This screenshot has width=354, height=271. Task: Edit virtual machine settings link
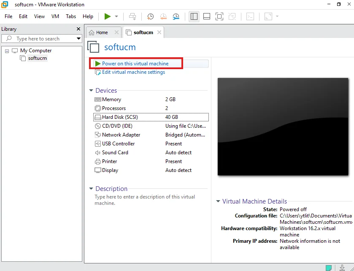click(x=133, y=72)
